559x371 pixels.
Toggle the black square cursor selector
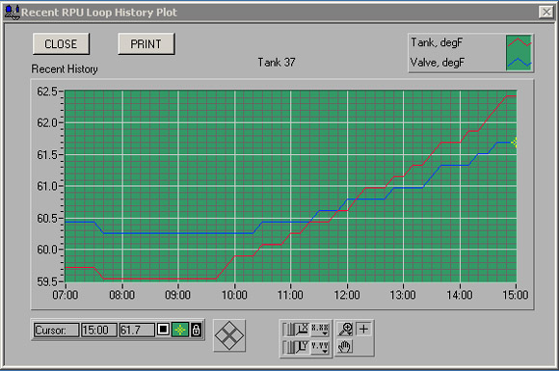point(163,330)
